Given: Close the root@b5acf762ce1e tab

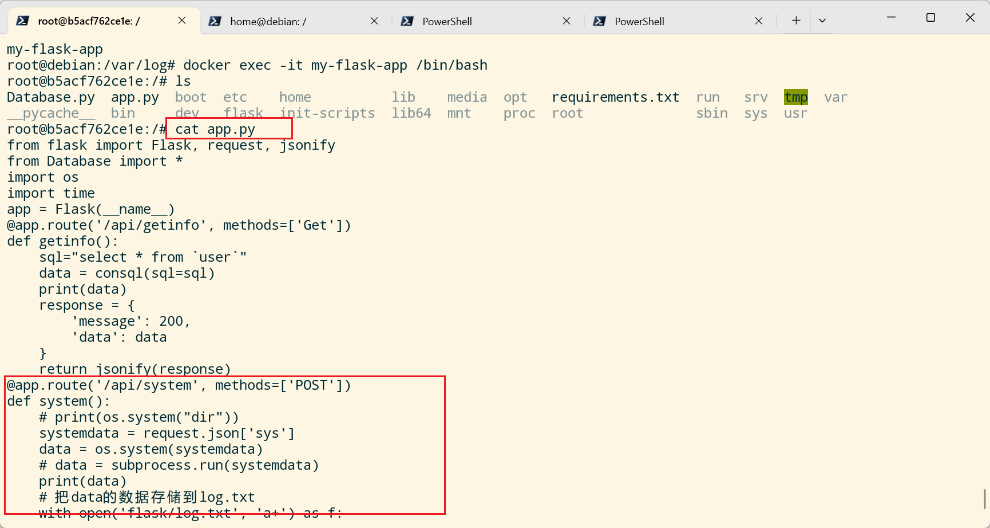Looking at the screenshot, I should coord(182,21).
